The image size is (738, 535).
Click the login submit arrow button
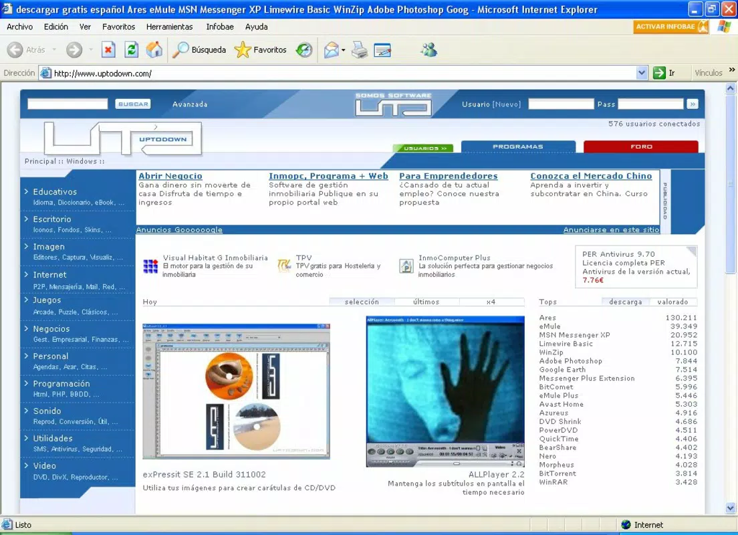(x=692, y=104)
